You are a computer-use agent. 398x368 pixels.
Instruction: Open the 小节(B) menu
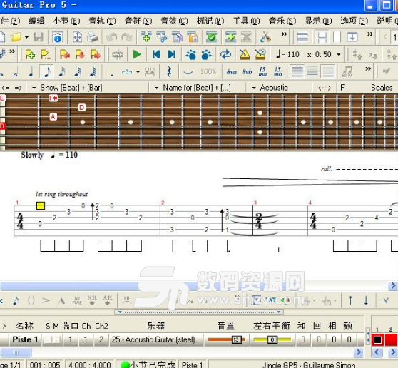click(x=66, y=21)
